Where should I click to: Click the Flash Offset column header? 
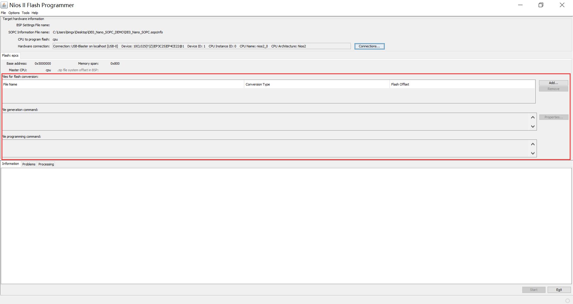point(462,84)
